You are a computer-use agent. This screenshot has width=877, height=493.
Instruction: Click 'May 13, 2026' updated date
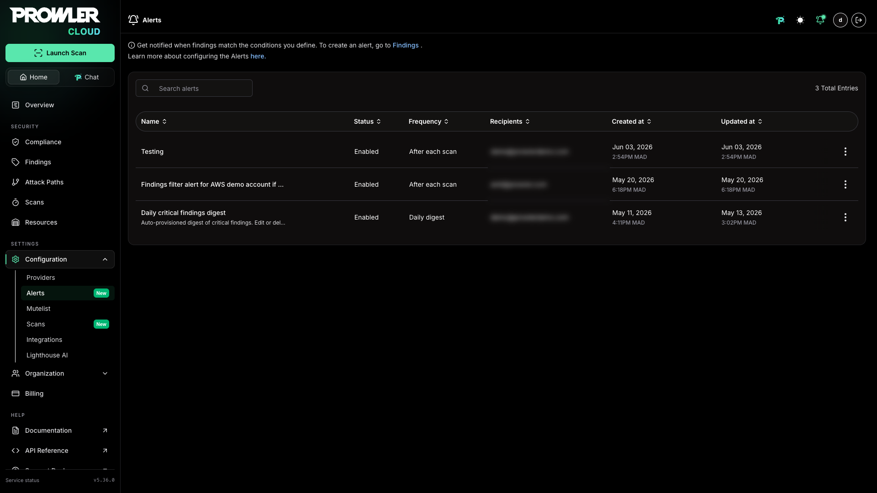click(x=742, y=213)
